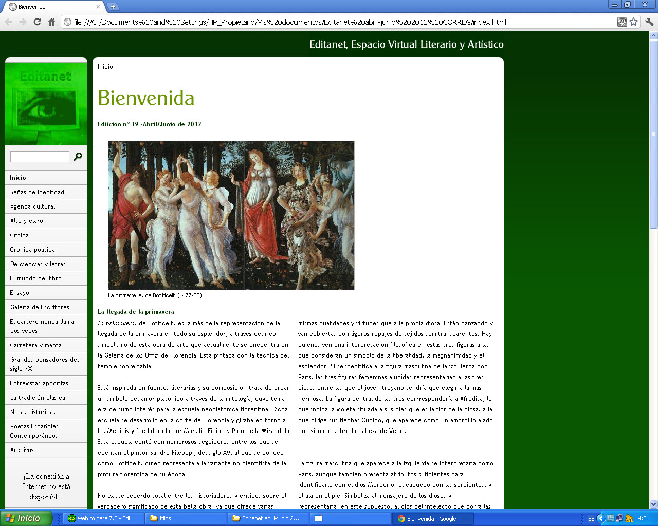This screenshot has width=658, height=526.
Task: Reload the current page
Action: click(37, 22)
